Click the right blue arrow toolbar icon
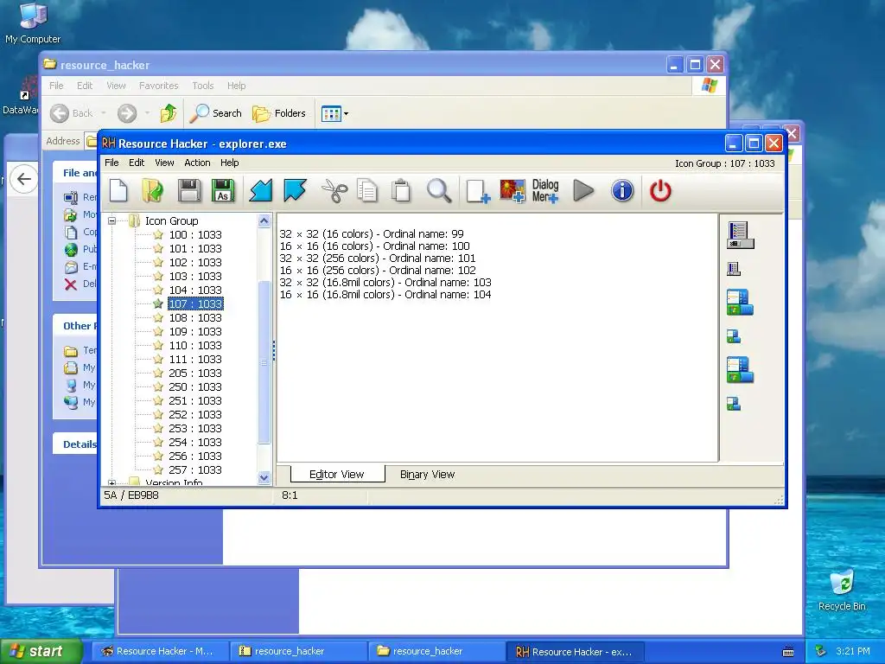The image size is (885, 664). point(295,191)
